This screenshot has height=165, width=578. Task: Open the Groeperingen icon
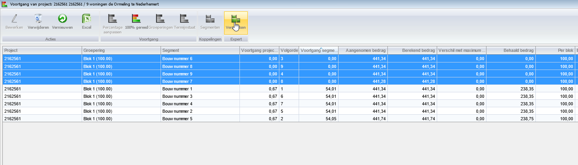click(160, 19)
